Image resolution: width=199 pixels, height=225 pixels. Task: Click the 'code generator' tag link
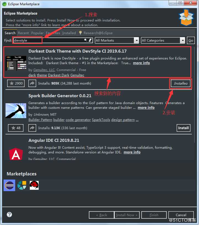pyautogui.click(x=78, y=120)
